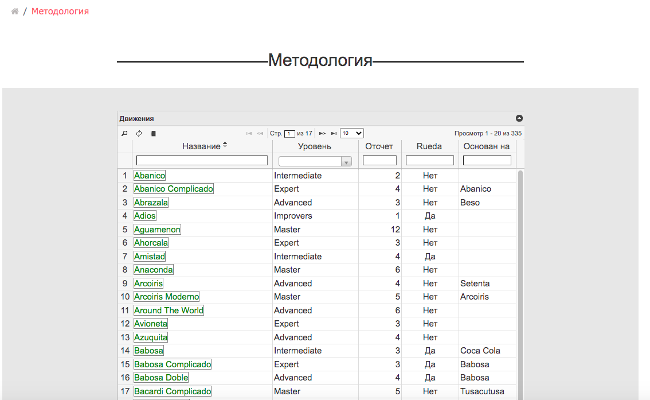This screenshot has width=650, height=400.
Task: Click Expert level in Avioneta row
Action: (x=287, y=324)
